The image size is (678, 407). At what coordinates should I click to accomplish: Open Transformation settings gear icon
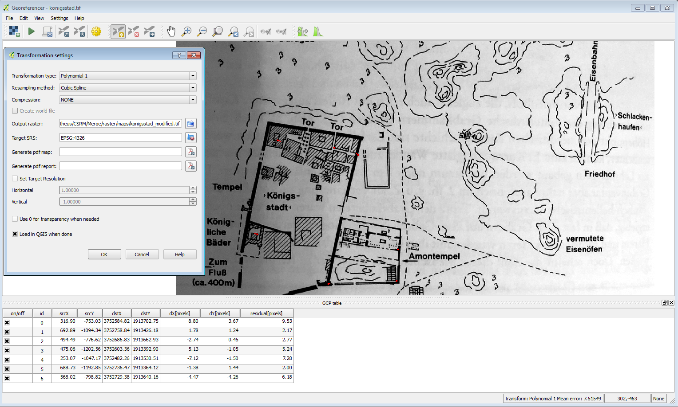(x=96, y=31)
